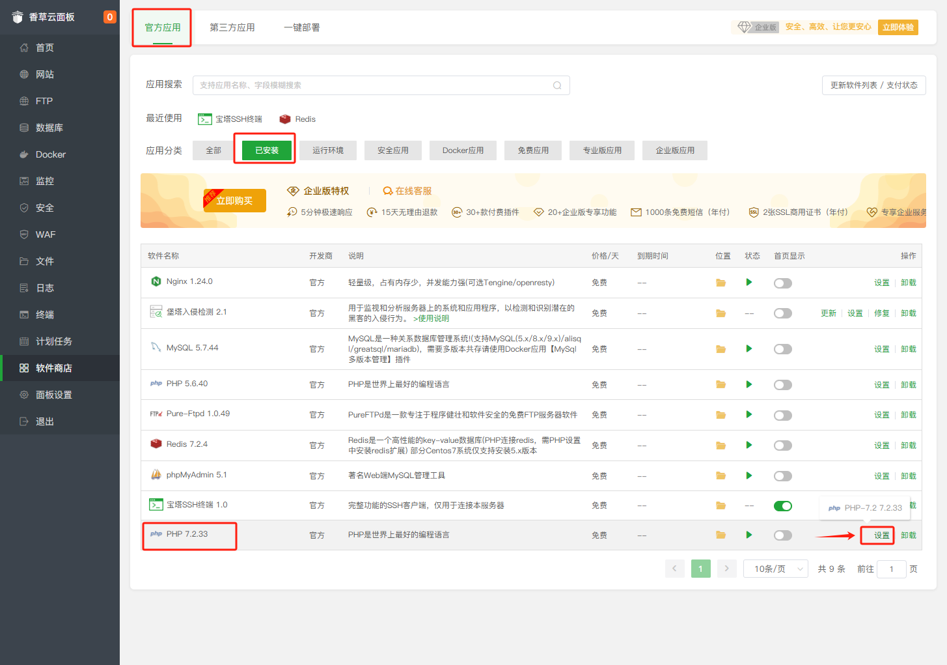Open the 在线客服 link

click(407, 191)
